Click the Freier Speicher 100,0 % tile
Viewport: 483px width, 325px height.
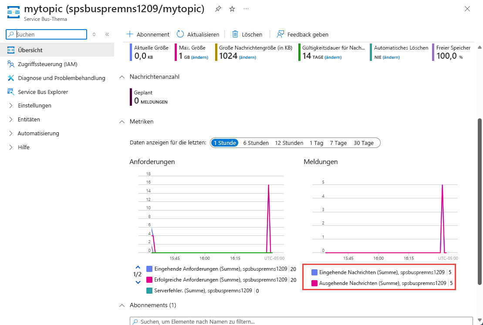point(452,52)
